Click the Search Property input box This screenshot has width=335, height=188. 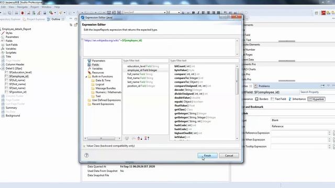pyautogui.click(x=317, y=92)
